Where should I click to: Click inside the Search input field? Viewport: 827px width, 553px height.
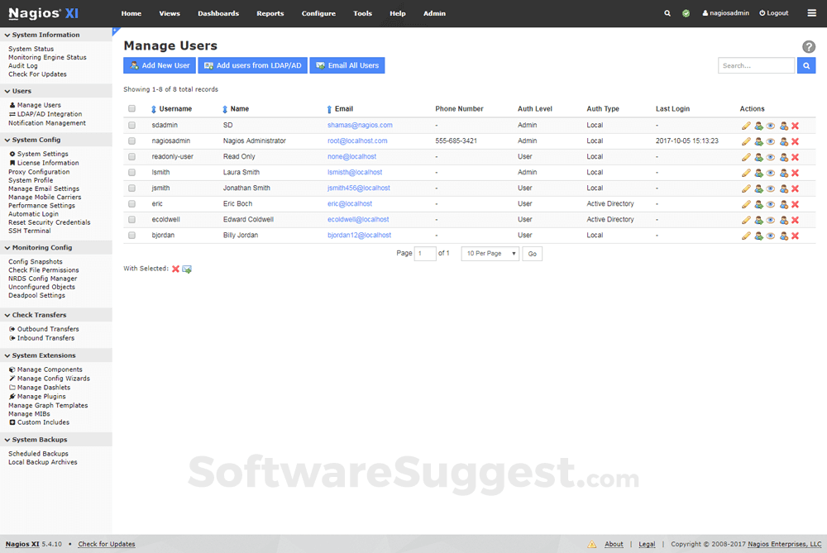(x=755, y=65)
